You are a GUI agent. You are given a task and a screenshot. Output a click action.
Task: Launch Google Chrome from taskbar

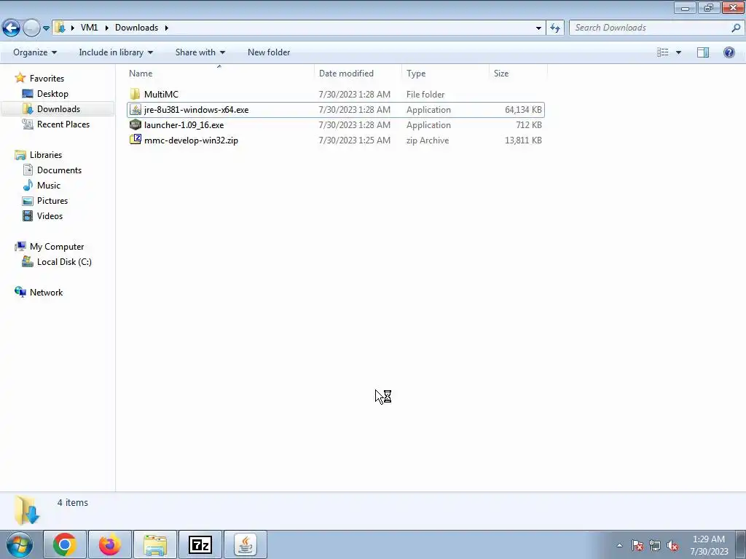click(x=65, y=544)
